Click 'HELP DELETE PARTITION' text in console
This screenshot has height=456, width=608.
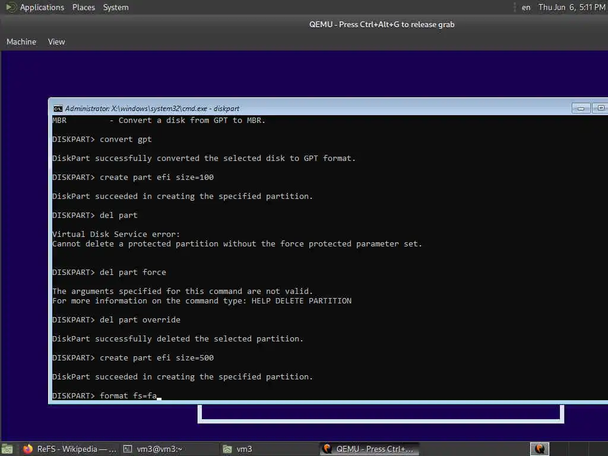pos(301,301)
